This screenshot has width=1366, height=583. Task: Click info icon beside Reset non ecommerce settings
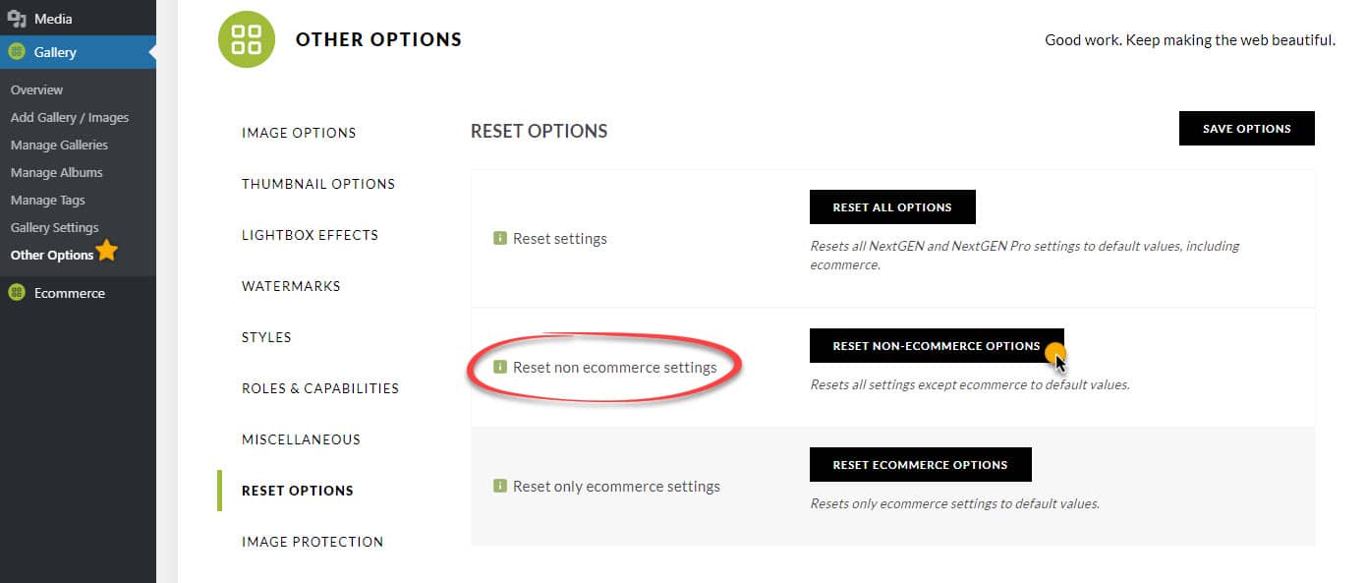[500, 367]
